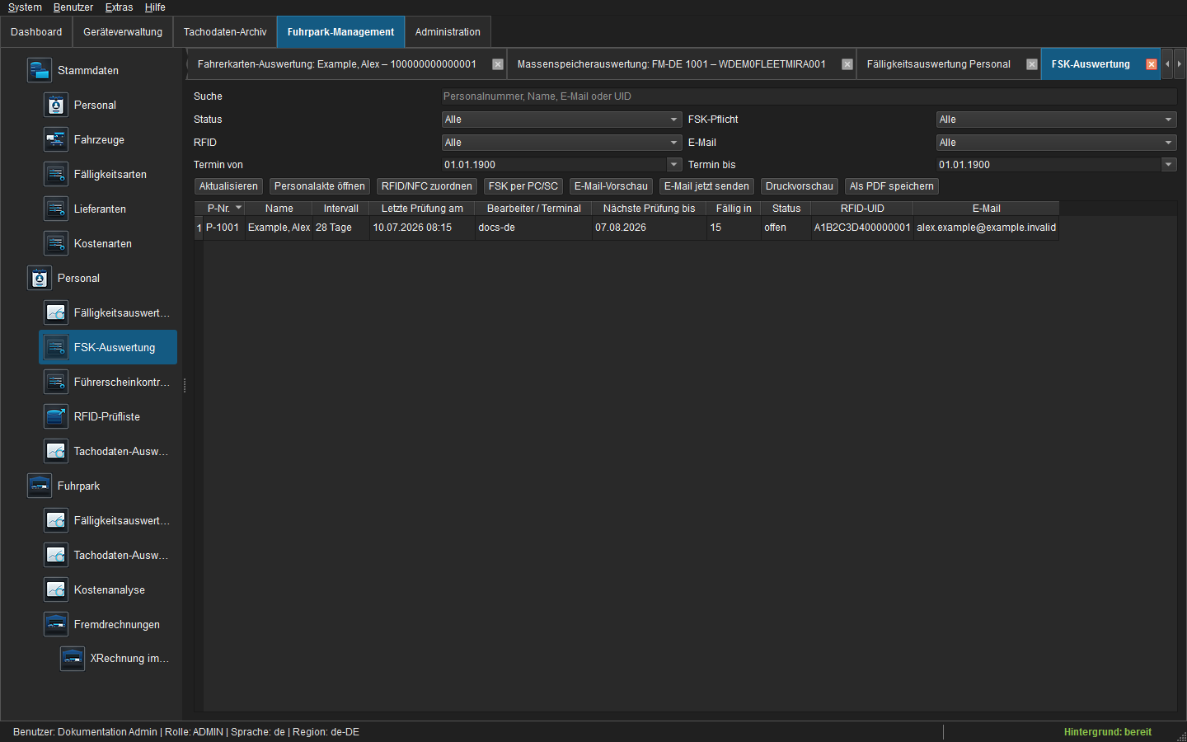Click the Fremdrechnungen icon

tap(56, 624)
